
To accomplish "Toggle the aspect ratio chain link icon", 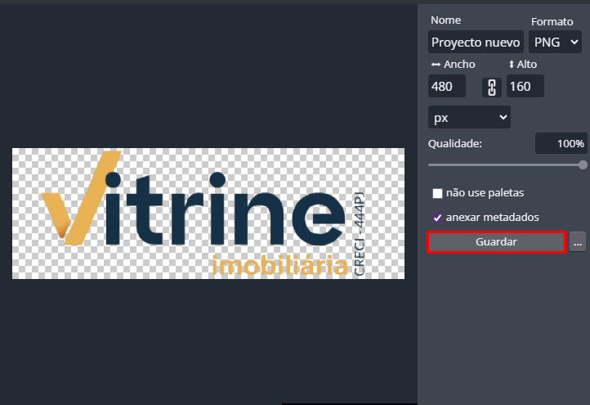I will [x=492, y=88].
